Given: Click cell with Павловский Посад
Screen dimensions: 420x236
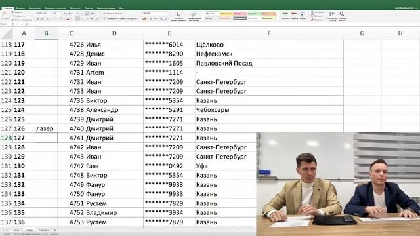Looking at the screenshot, I should pos(269,63).
